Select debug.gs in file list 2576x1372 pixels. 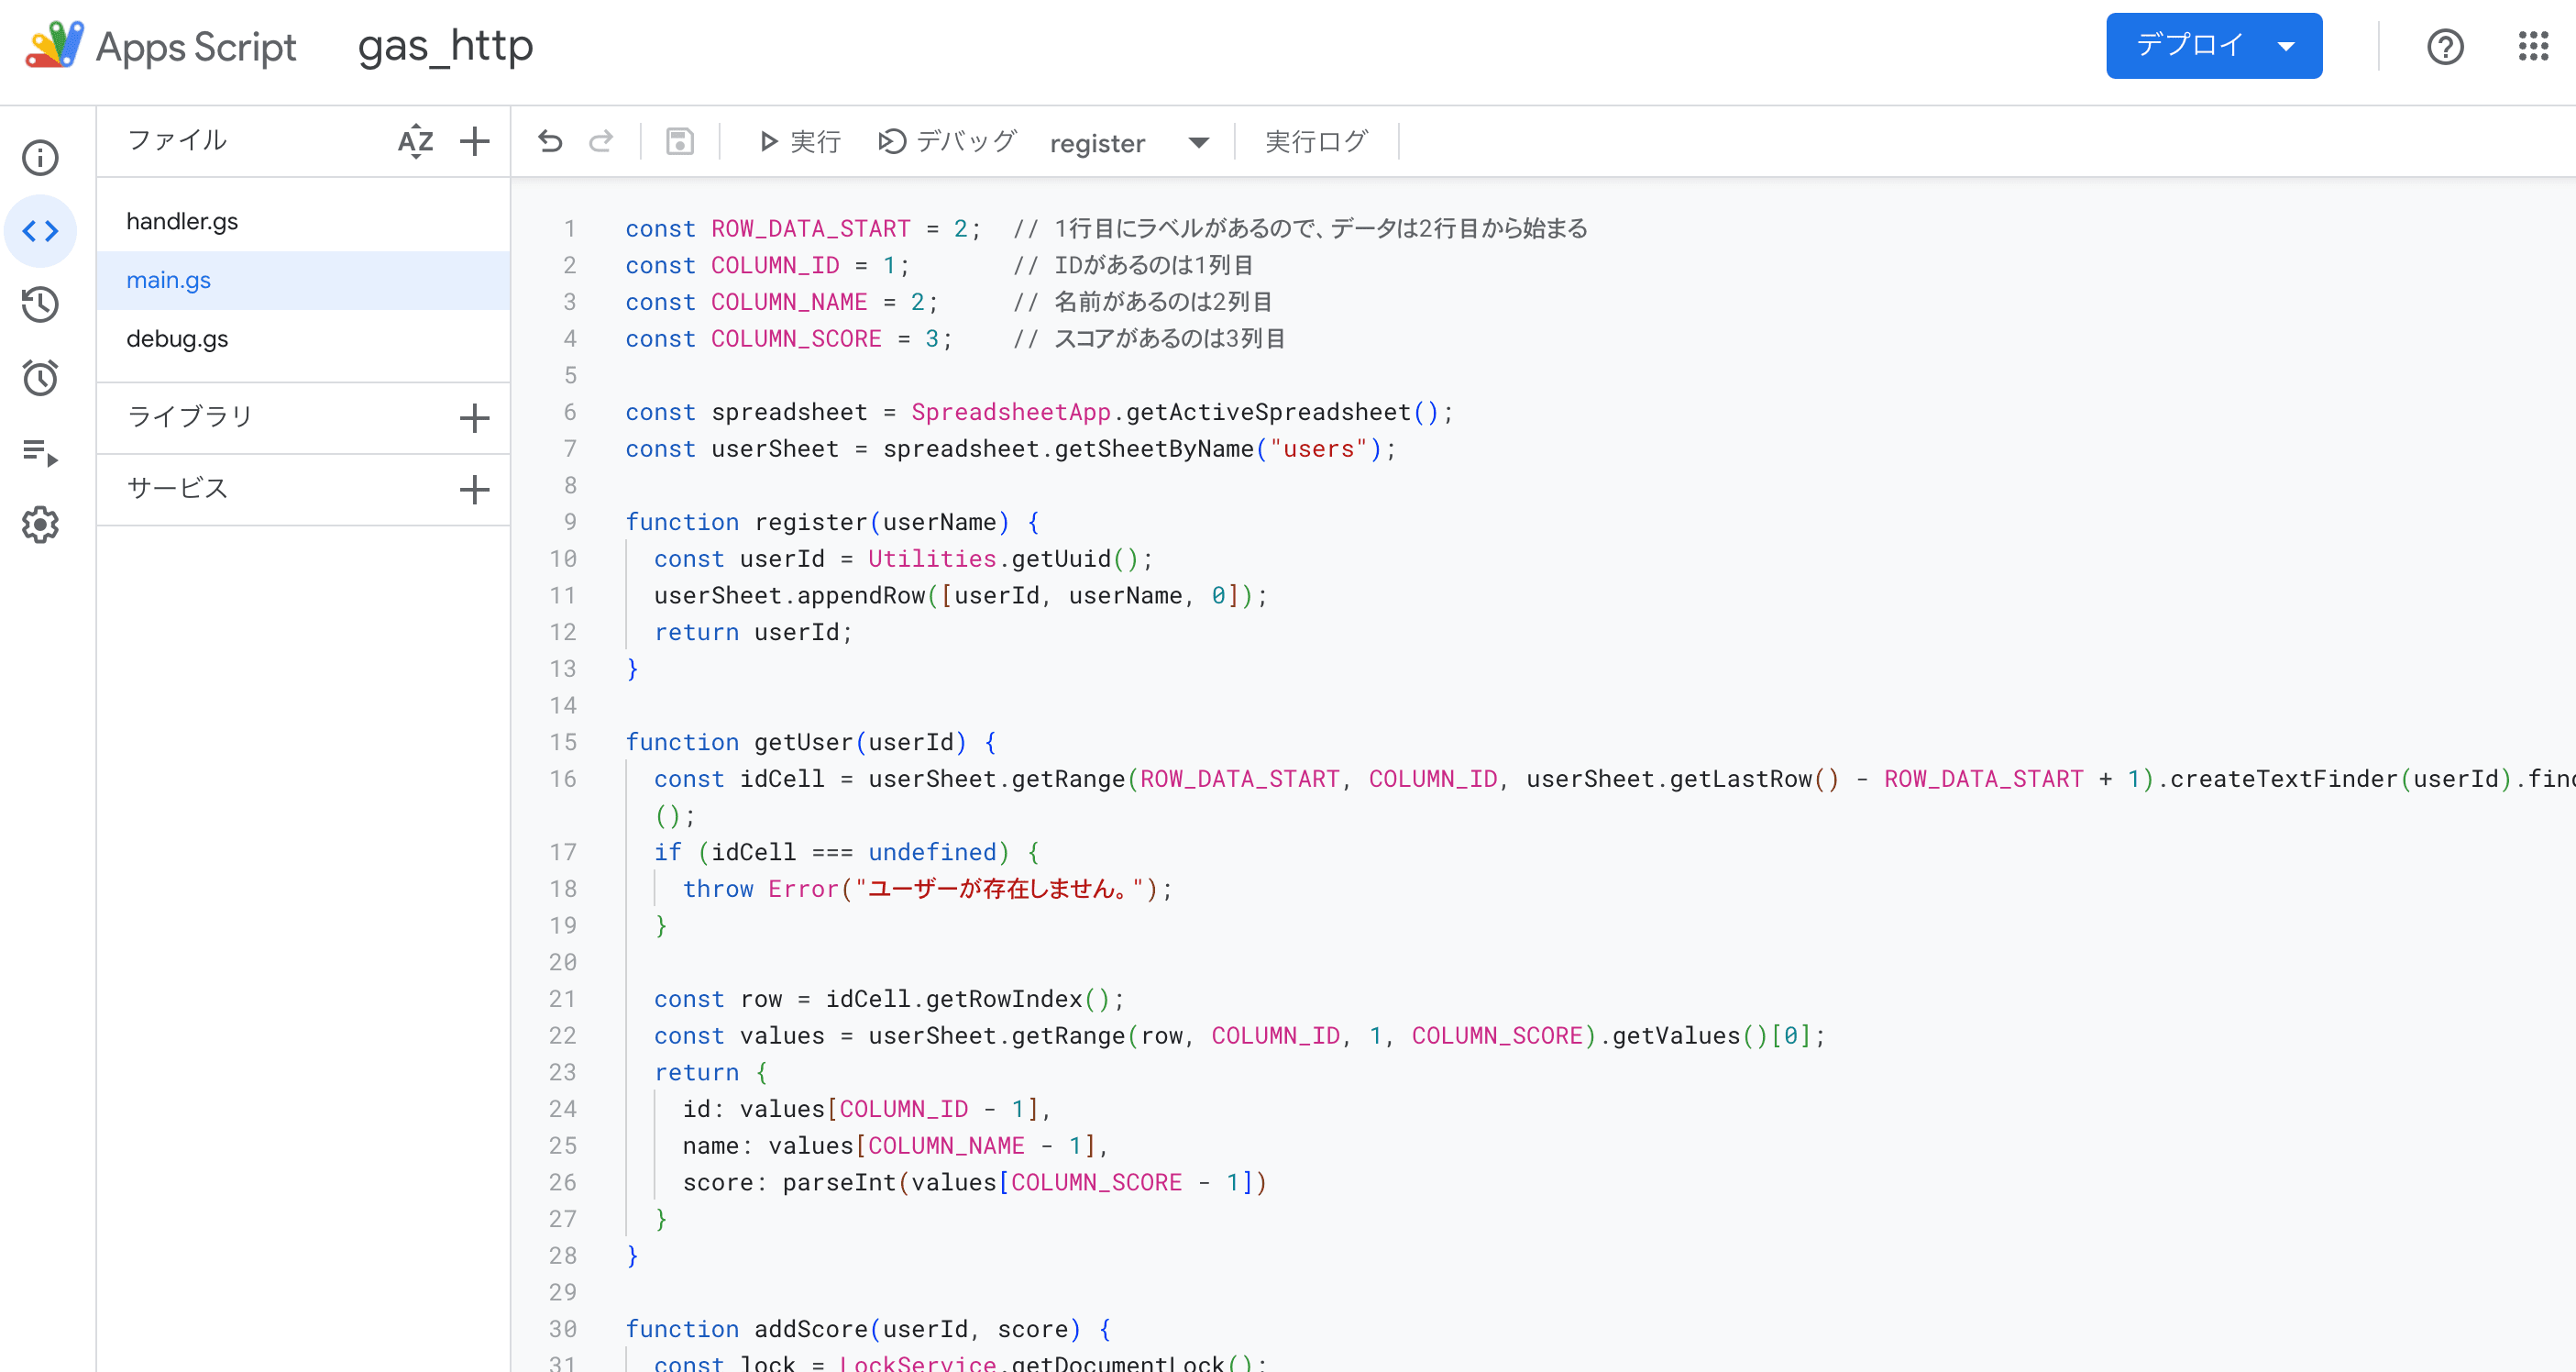click(x=177, y=338)
